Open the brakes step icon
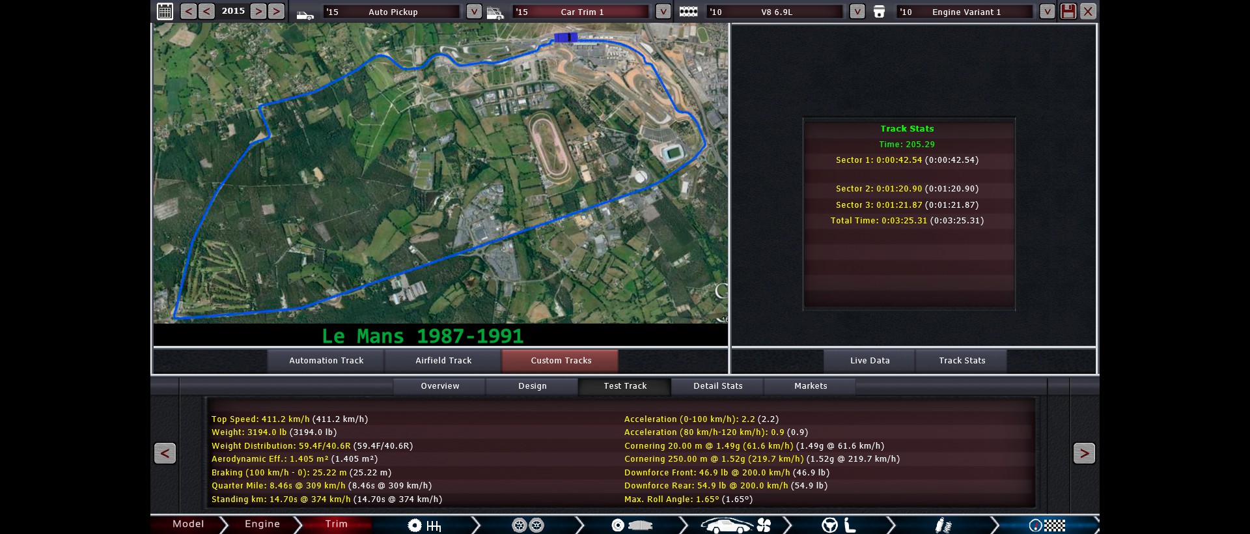Screen dimensions: 1250x534 [631, 525]
